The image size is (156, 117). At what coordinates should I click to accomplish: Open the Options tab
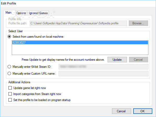(21, 13)
